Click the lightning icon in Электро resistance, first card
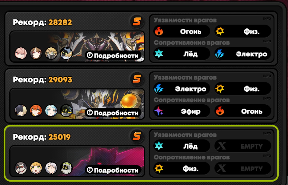This screenshot has height=185, width=288. click(x=220, y=54)
